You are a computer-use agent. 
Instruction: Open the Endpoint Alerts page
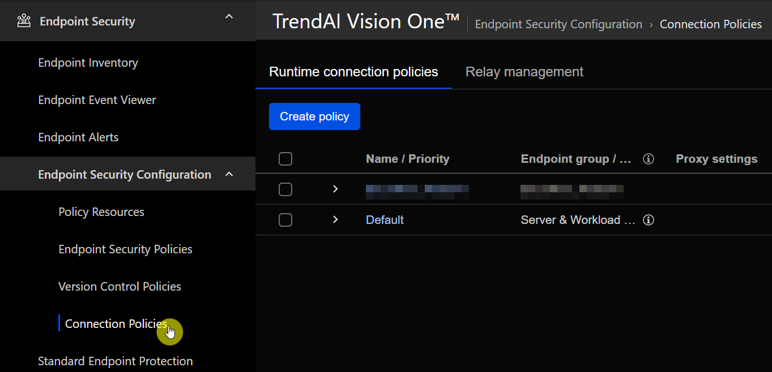[x=78, y=137]
